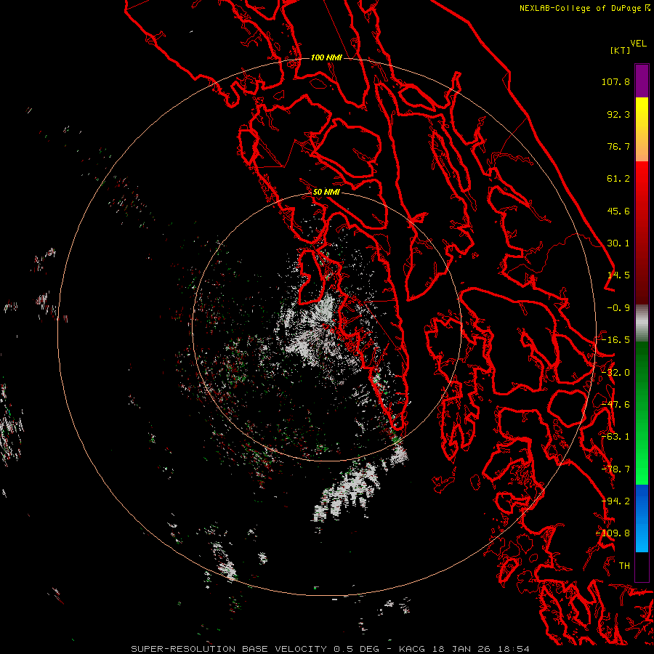Click the -0.9 velocity scale value
The width and height of the screenshot is (654, 654).
618,308
